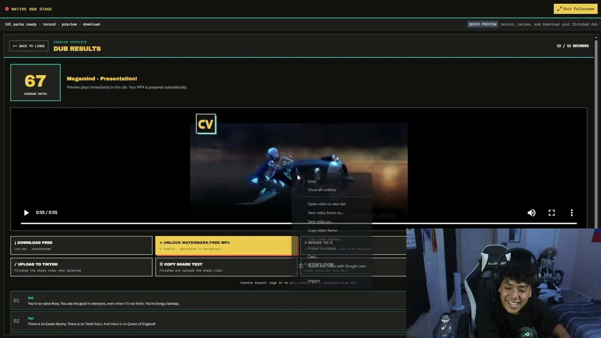Open the video player's three-dot options
Screen dimensions: 601x338
571,213
